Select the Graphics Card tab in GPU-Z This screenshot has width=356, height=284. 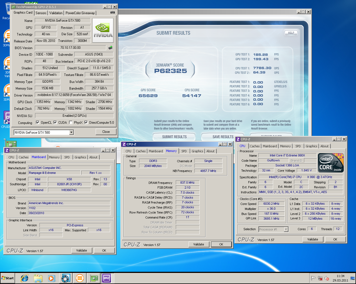click(x=23, y=12)
